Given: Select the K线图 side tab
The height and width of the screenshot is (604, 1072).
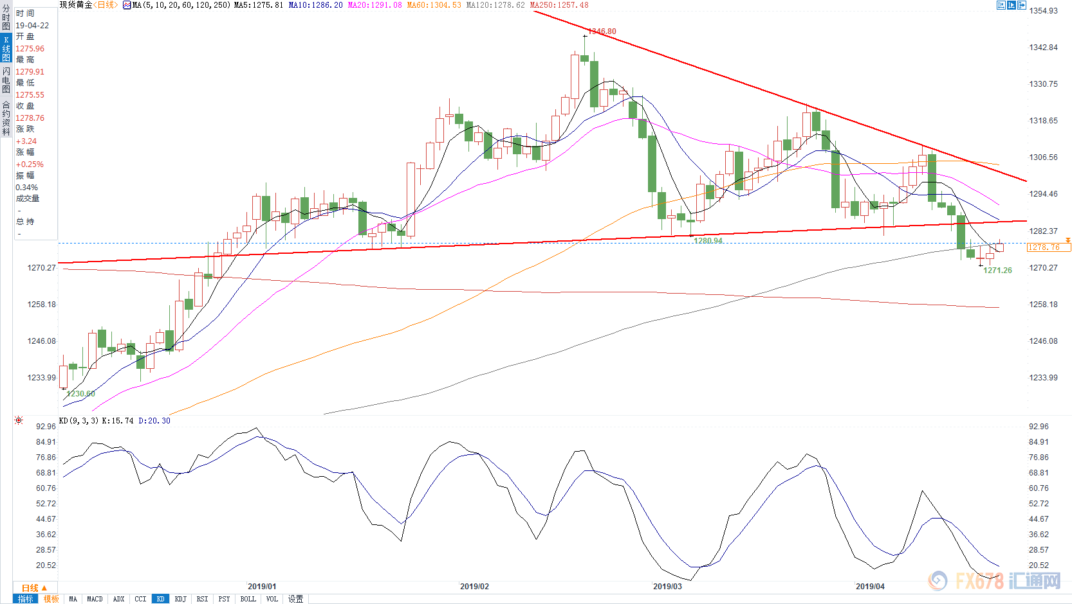Looking at the screenshot, I should pyautogui.click(x=6, y=49).
